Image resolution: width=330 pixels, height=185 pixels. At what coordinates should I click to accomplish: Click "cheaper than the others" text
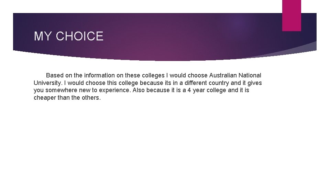click(x=67, y=98)
